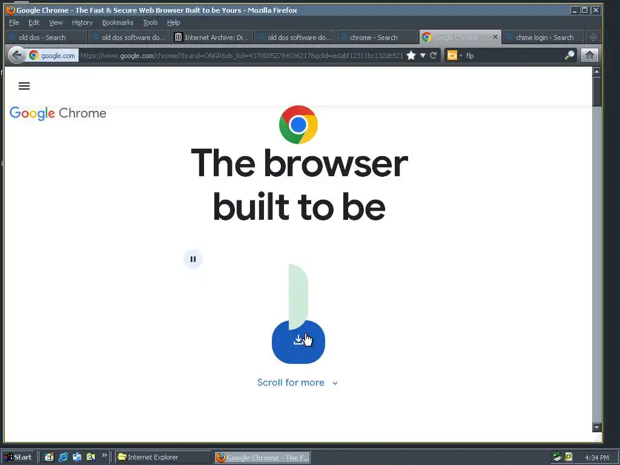
Task: Switch to the chrome - Search tab
Action: [378, 38]
